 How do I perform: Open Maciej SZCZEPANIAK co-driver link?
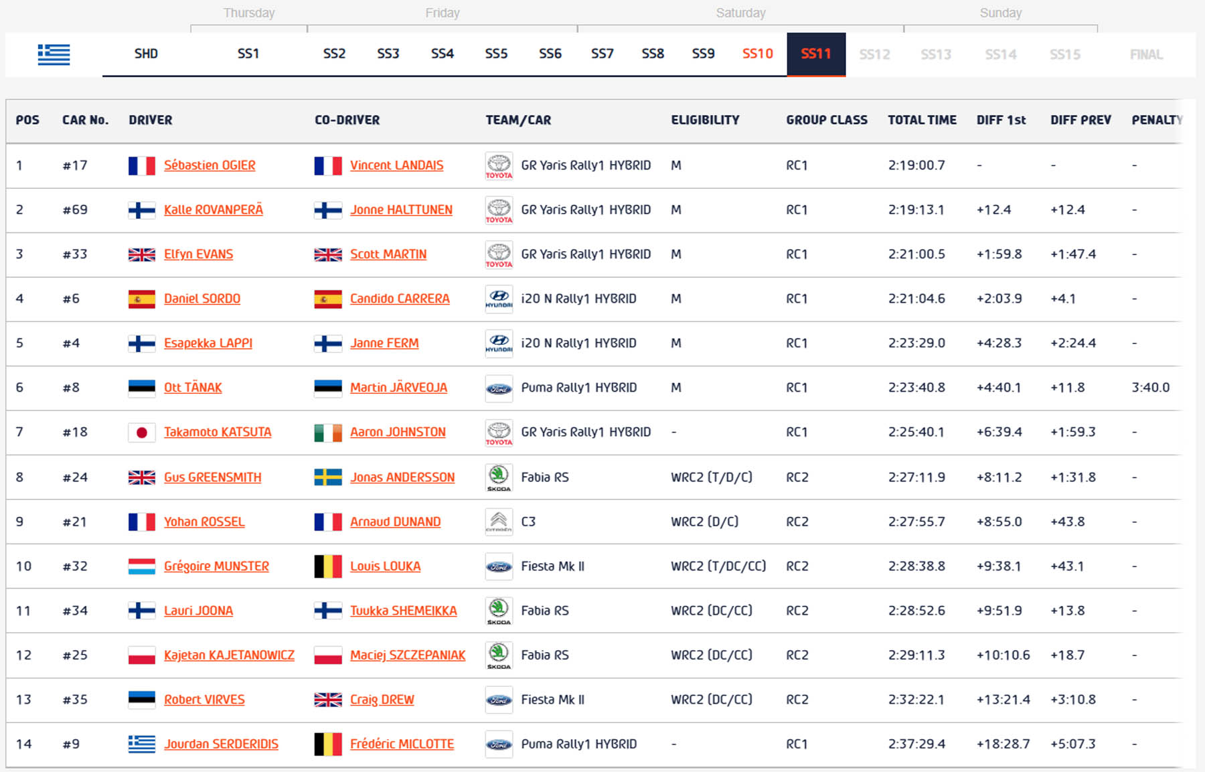click(408, 655)
